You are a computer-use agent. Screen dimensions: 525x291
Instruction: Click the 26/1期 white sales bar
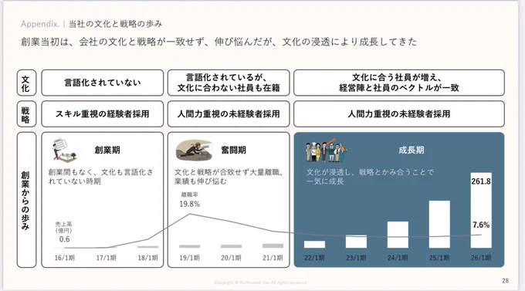(481, 210)
